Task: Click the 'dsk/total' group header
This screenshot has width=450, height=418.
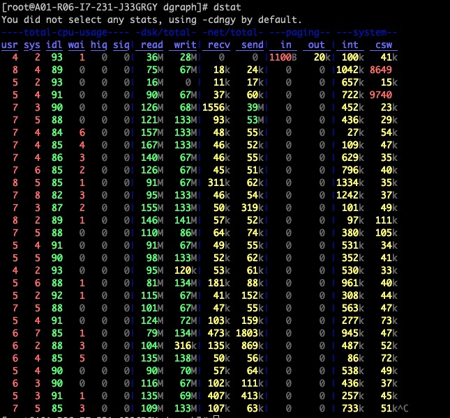Action: (x=165, y=32)
